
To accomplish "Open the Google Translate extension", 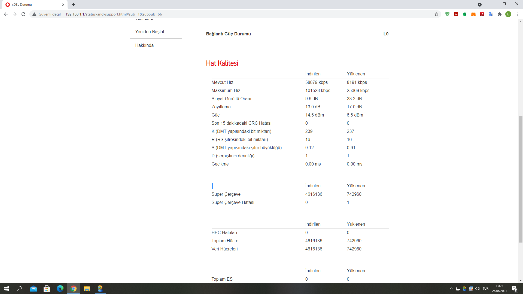I will (491, 14).
